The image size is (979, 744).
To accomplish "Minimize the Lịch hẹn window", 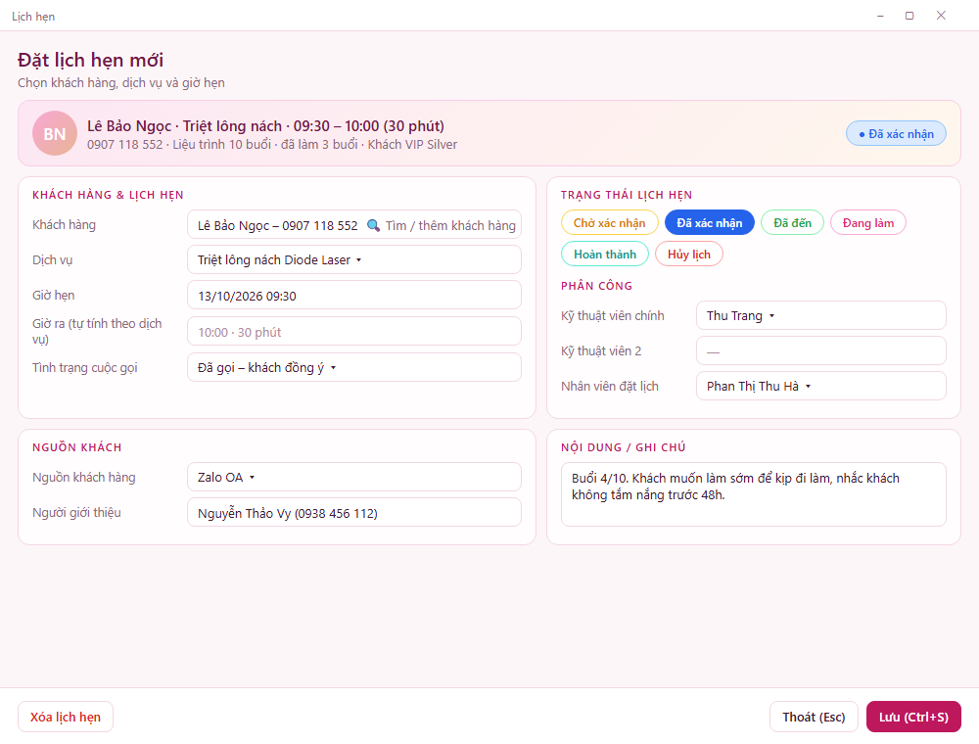I will pyautogui.click(x=880, y=16).
